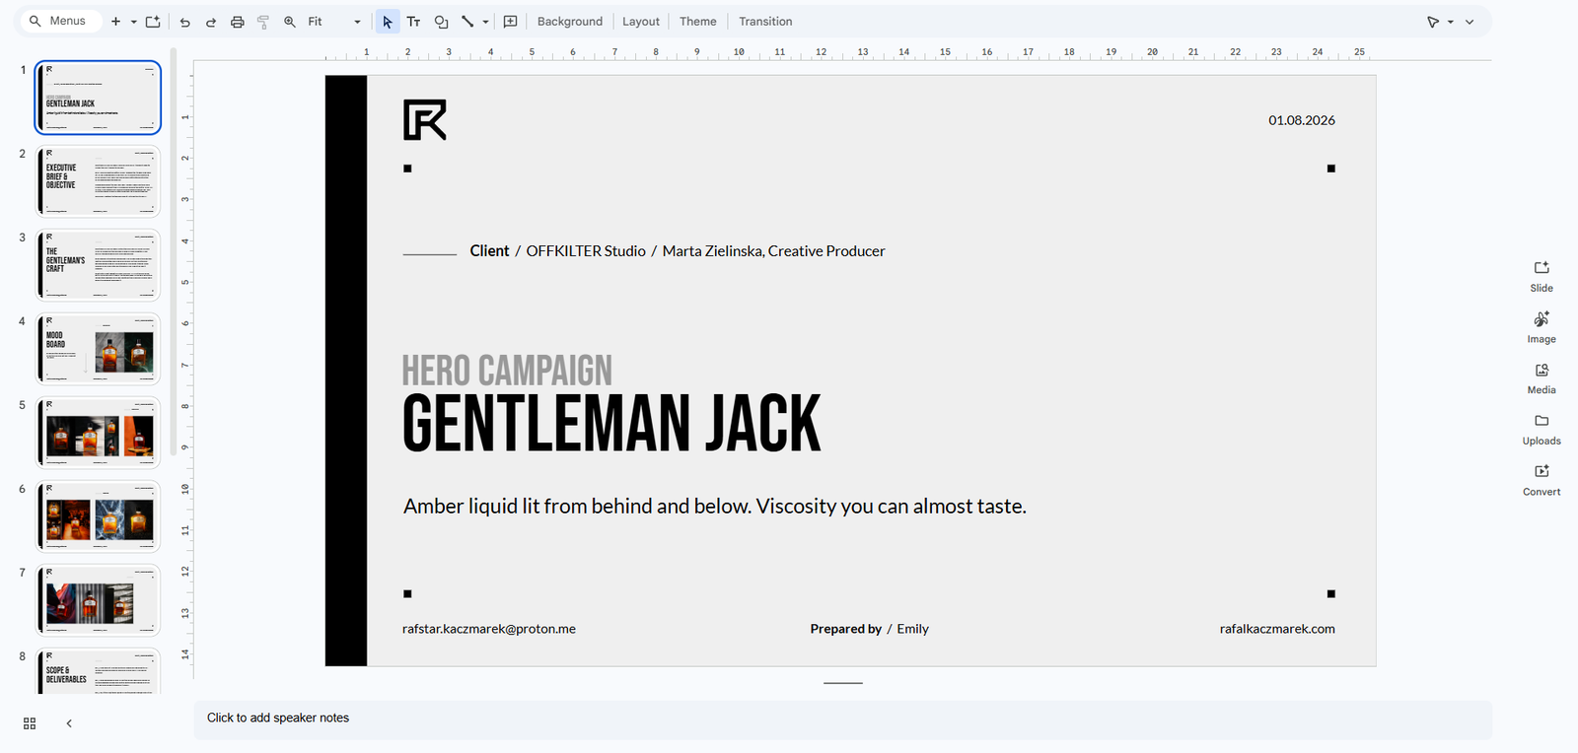Screen dimensions: 1578x753
Task: Click the new slide from template icon
Action: click(x=153, y=22)
